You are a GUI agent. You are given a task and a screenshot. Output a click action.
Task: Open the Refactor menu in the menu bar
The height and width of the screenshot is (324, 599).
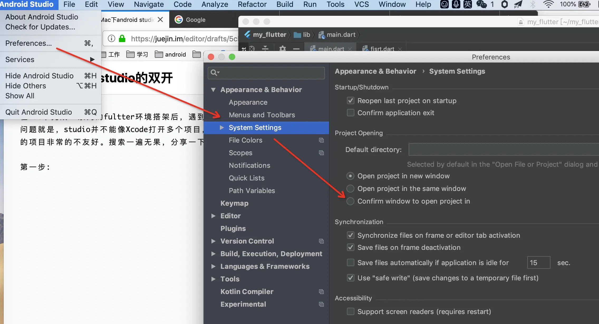click(x=252, y=4)
